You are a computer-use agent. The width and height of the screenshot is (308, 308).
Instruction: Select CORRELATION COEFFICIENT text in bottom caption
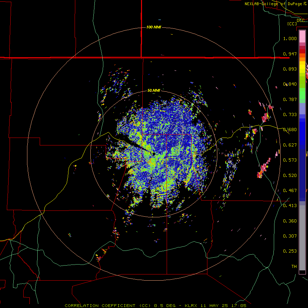point(100,306)
